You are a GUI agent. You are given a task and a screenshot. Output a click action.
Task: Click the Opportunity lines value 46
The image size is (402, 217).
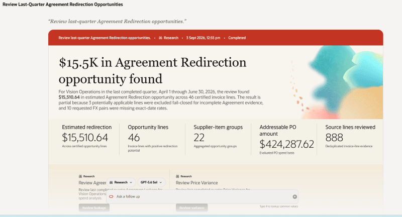click(x=134, y=138)
